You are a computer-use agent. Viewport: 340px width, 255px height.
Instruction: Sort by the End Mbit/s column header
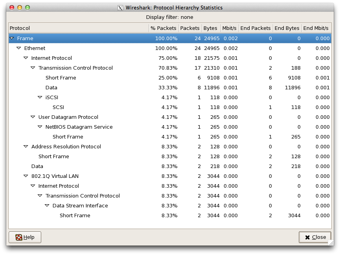pyautogui.click(x=316, y=28)
